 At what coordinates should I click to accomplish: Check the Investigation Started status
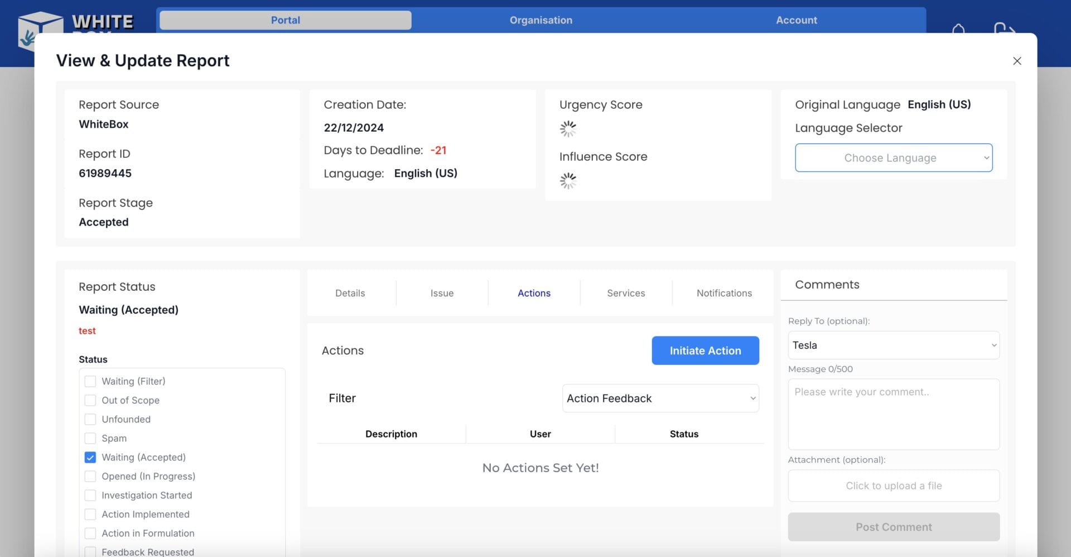[90, 495]
